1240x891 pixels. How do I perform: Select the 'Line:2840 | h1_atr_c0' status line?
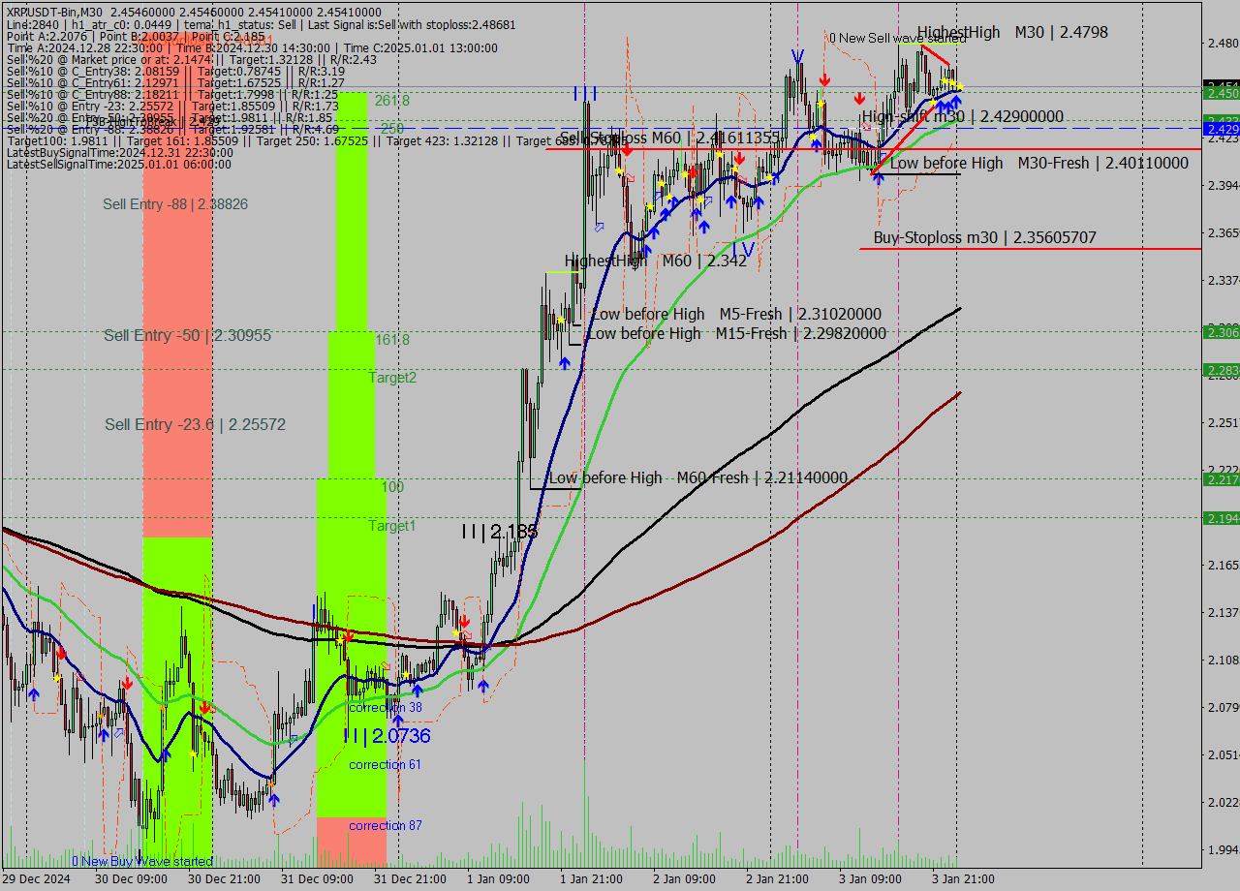tap(261, 24)
